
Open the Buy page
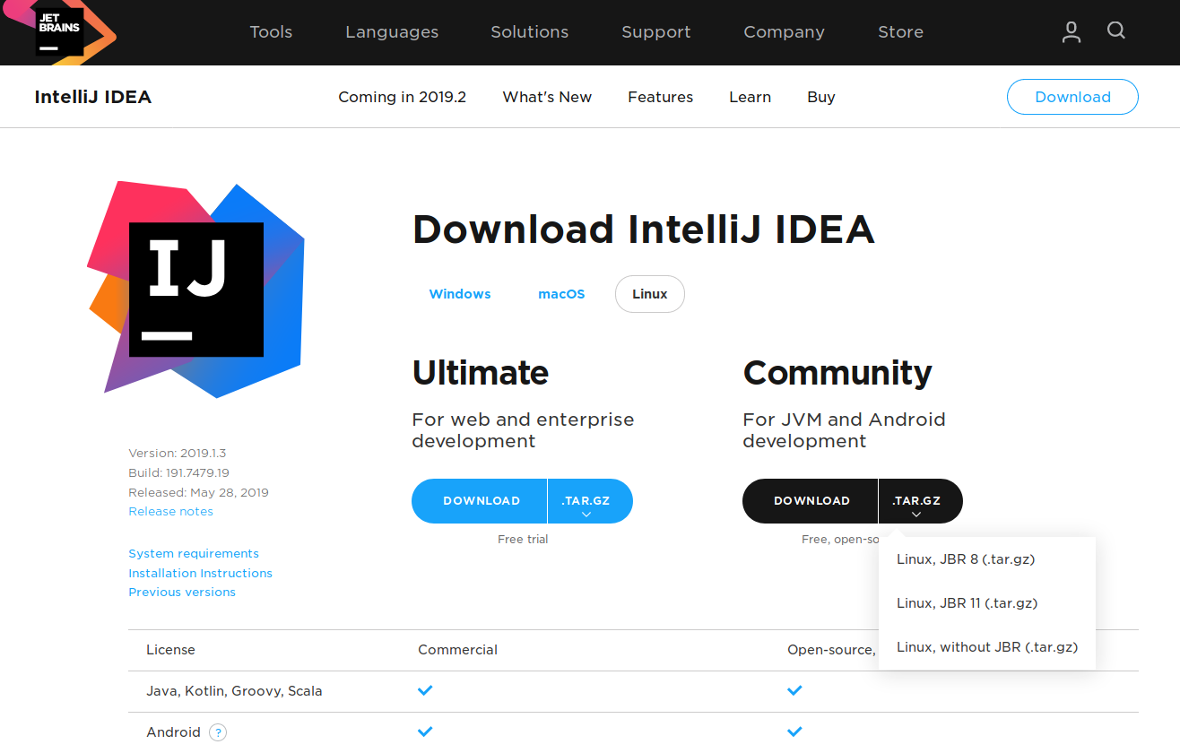click(820, 97)
